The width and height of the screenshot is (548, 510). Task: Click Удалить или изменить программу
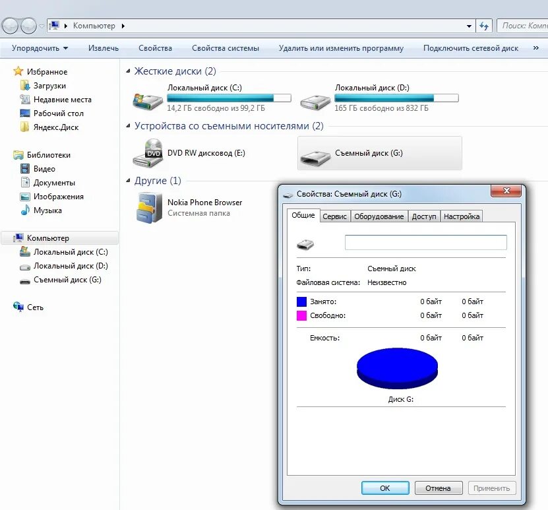(341, 48)
